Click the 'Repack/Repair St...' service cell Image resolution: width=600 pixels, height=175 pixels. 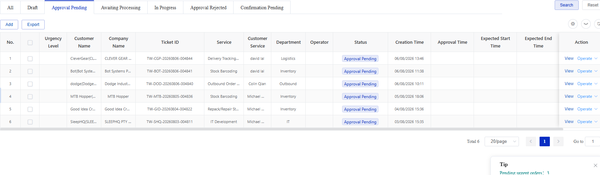[223, 109]
